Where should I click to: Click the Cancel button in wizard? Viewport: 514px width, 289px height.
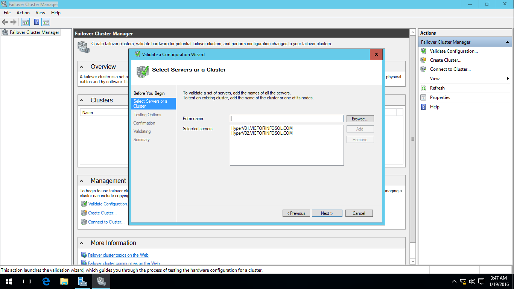click(x=359, y=213)
